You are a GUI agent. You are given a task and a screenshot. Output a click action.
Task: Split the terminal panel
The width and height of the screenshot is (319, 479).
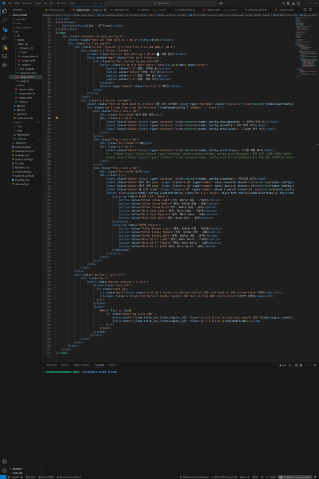297,365
